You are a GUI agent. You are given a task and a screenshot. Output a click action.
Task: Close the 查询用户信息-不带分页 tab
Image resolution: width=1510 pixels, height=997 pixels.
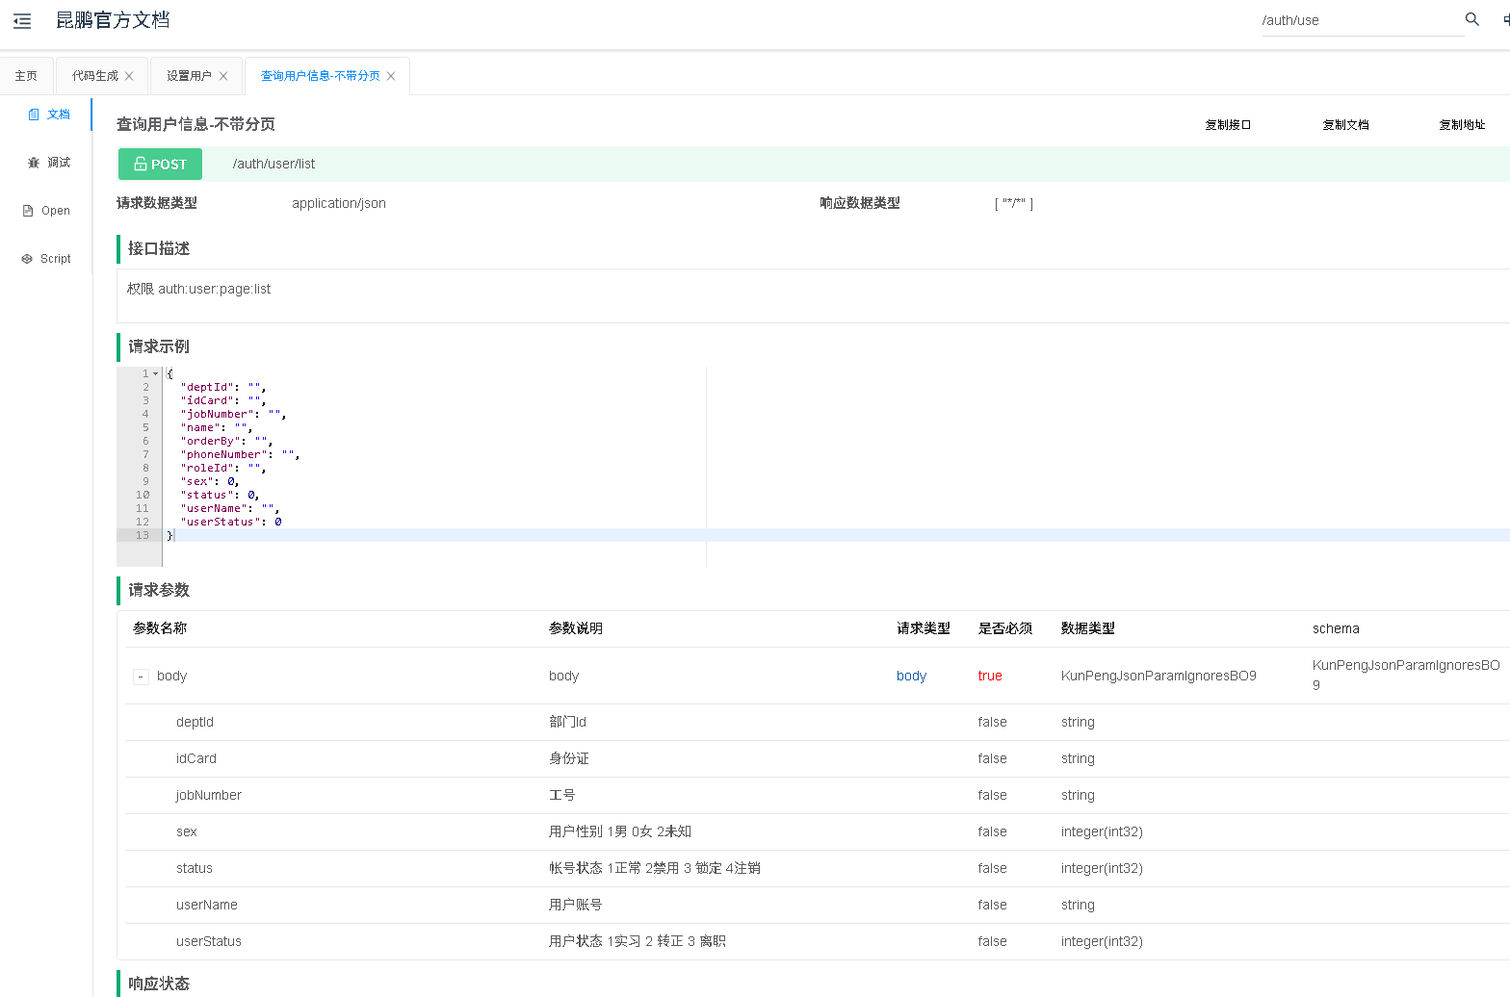pos(391,76)
